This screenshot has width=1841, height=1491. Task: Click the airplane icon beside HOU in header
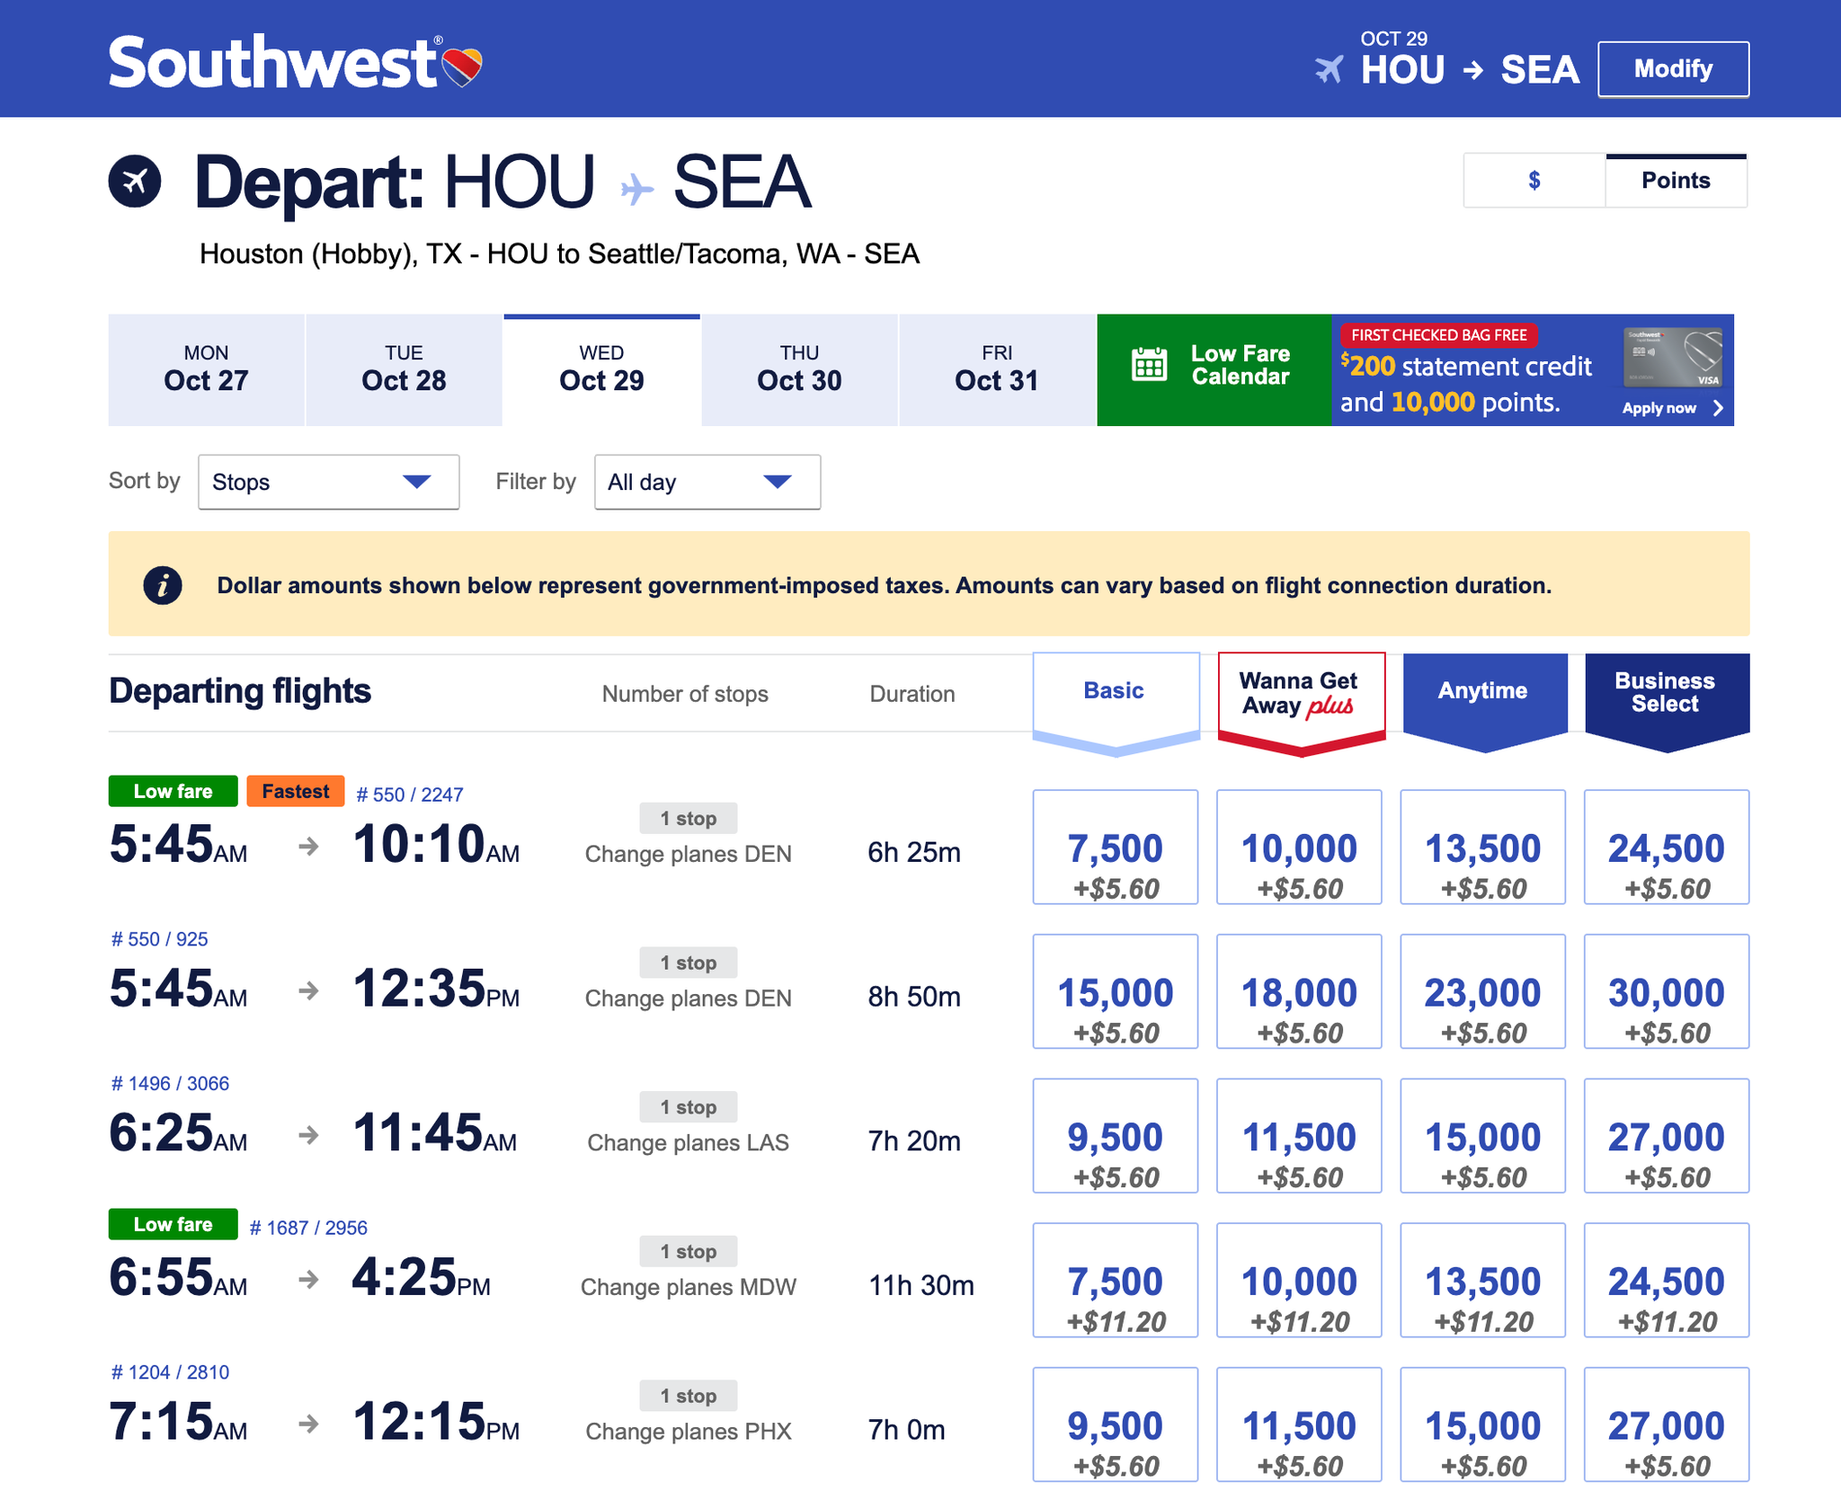tap(1330, 69)
